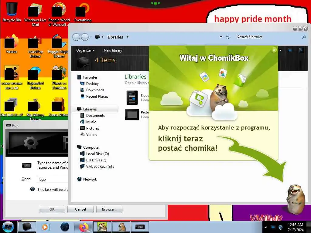Click the Pictures library thumbnail

(132, 114)
